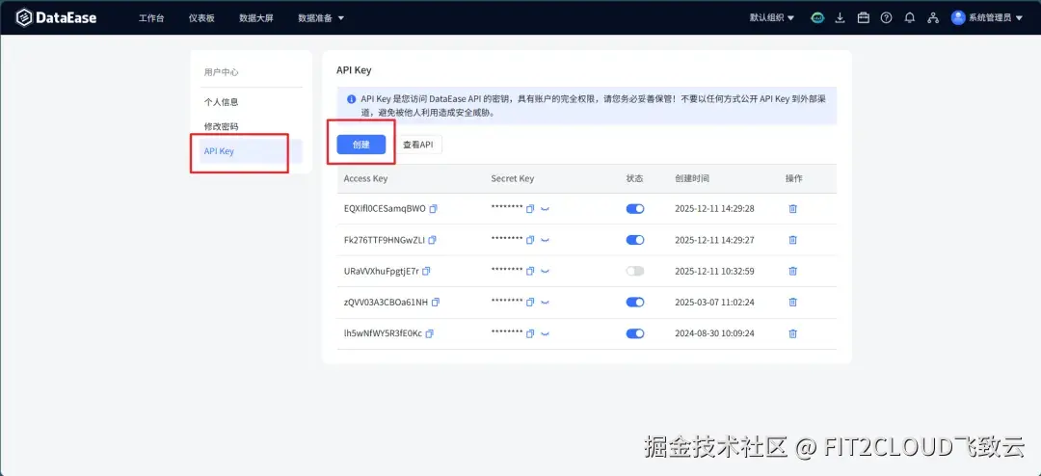
Task: Click the blue user avatar icon
Action: [x=958, y=18]
